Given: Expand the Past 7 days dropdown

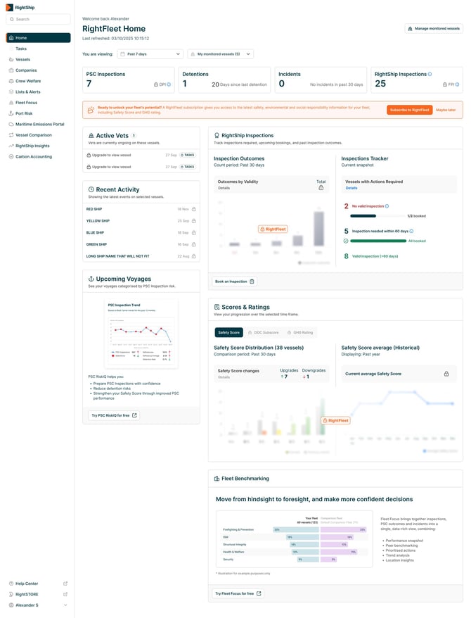Looking at the screenshot, I should 150,53.
